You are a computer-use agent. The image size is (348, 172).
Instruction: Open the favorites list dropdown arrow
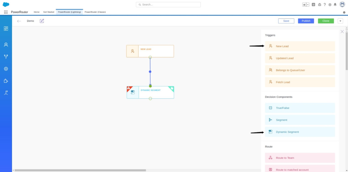click(308, 4)
